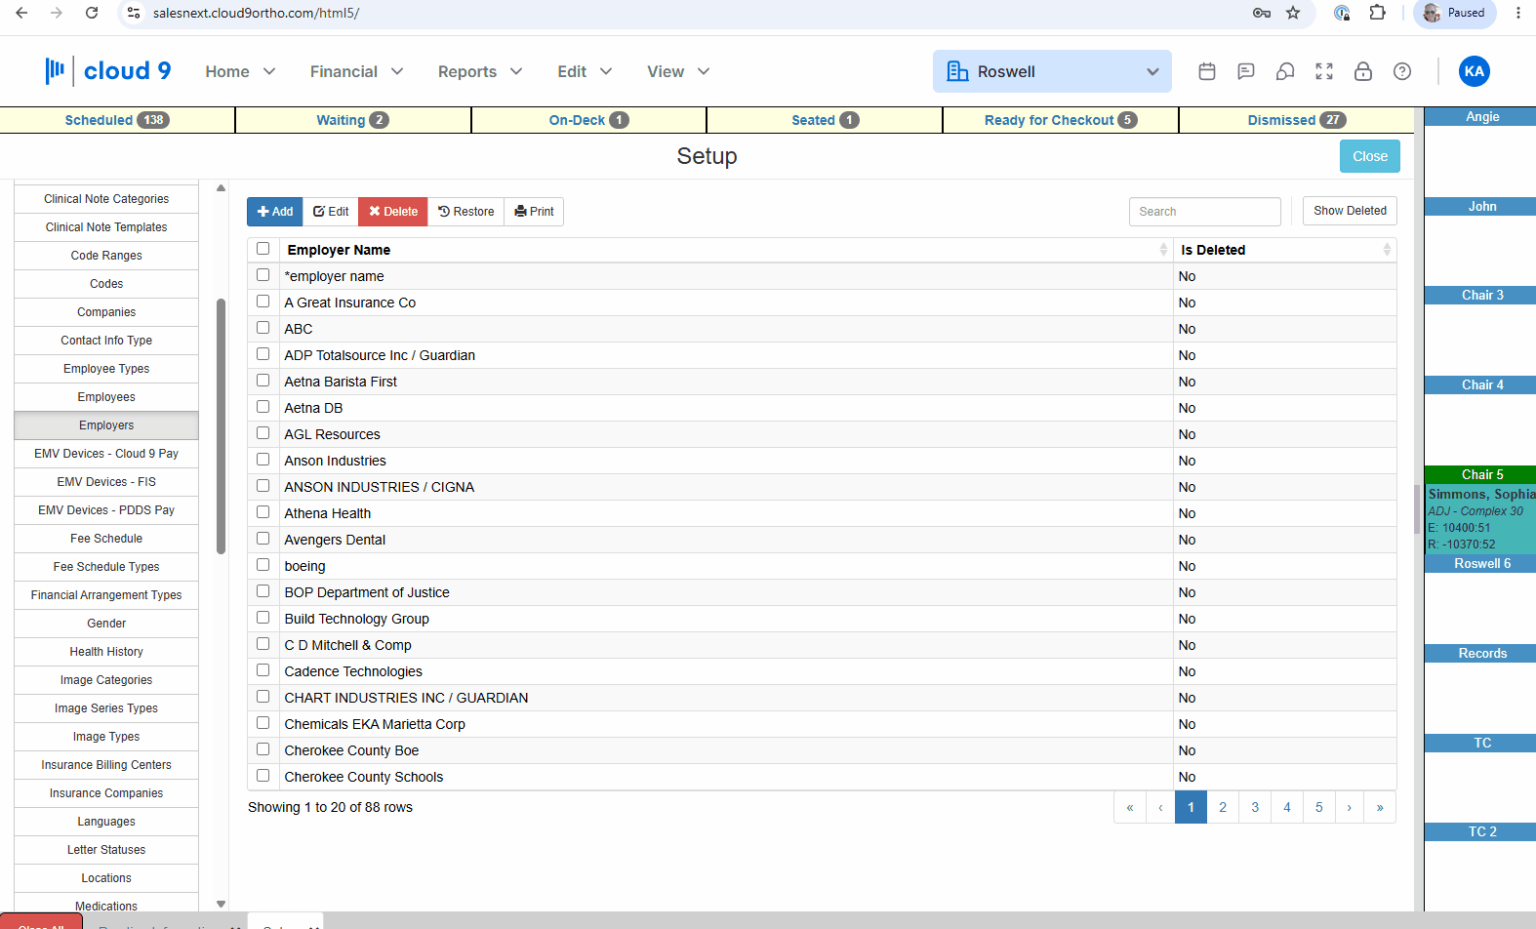Screen dimensions: 1536x929
Task: Click the KA user avatar
Action: tap(1474, 71)
